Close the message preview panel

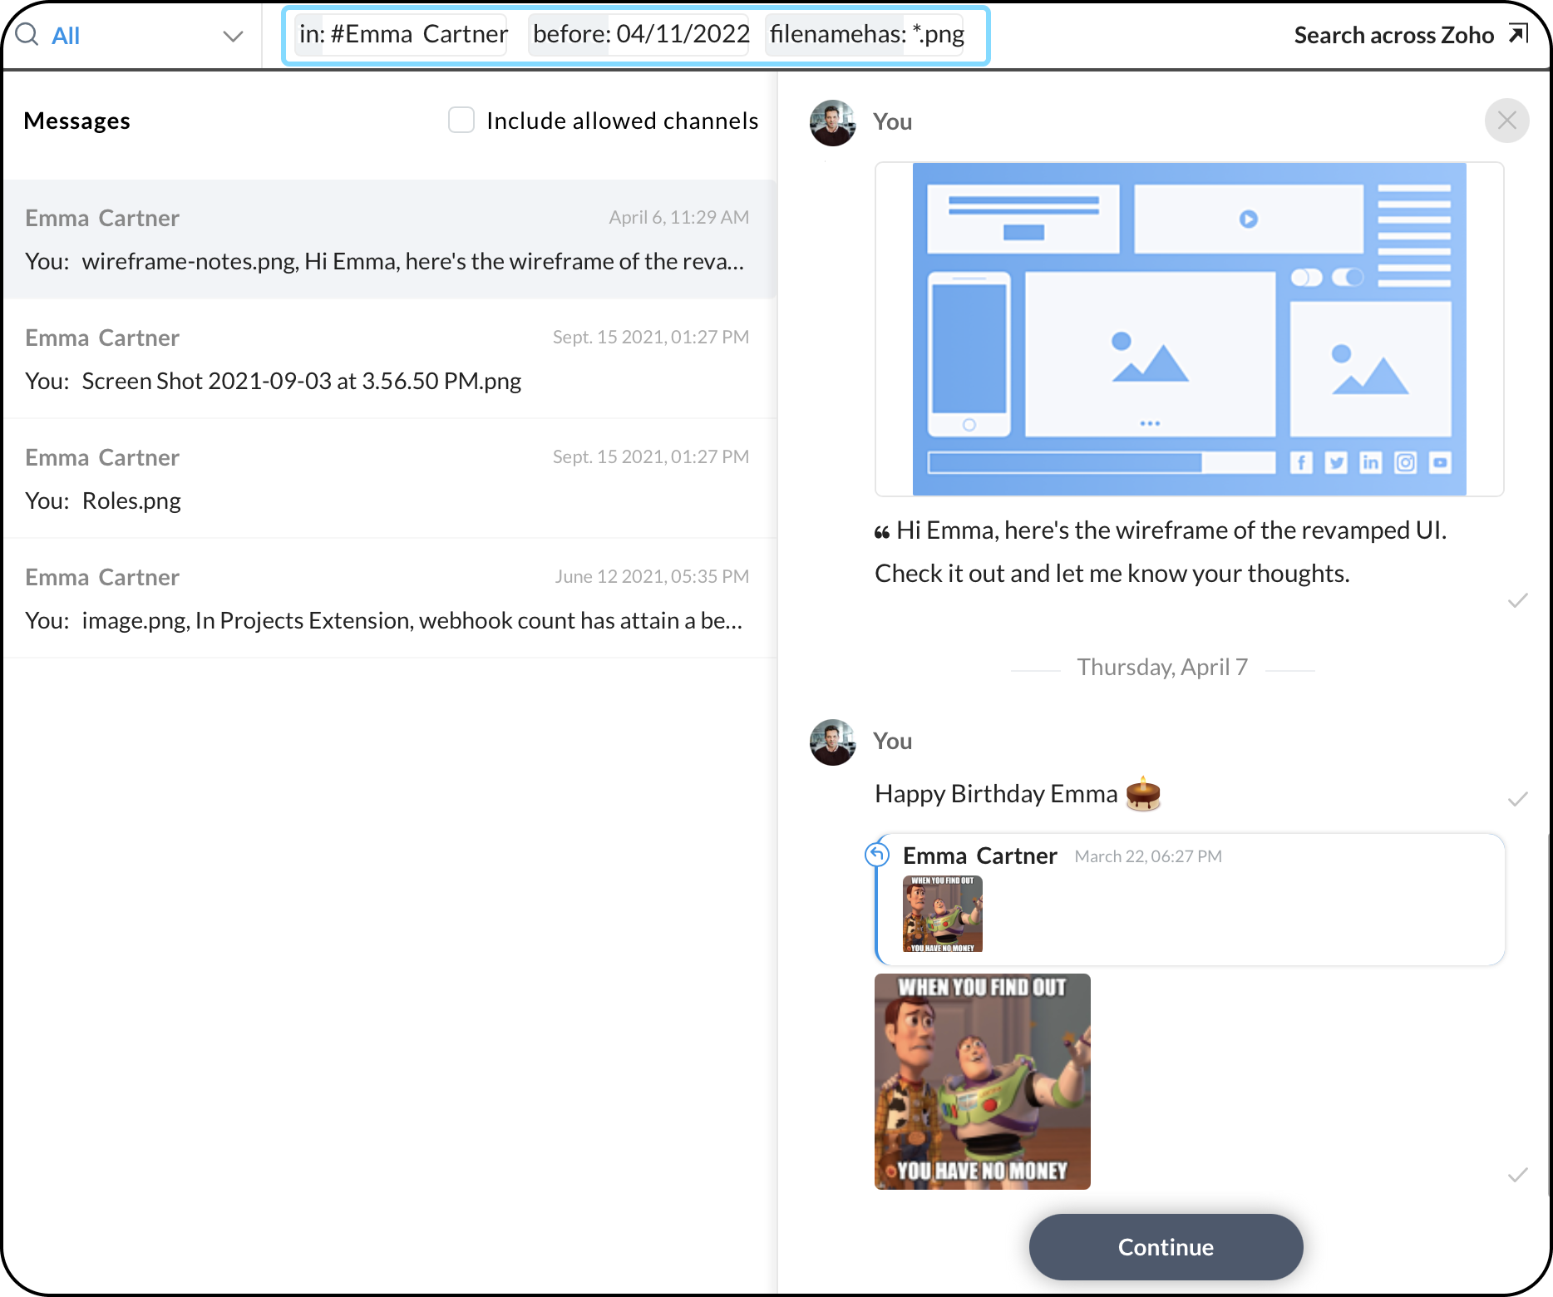[1506, 121]
